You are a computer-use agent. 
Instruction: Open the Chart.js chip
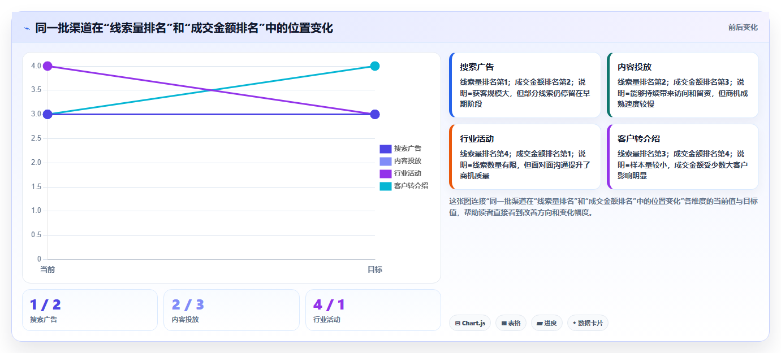(x=470, y=323)
